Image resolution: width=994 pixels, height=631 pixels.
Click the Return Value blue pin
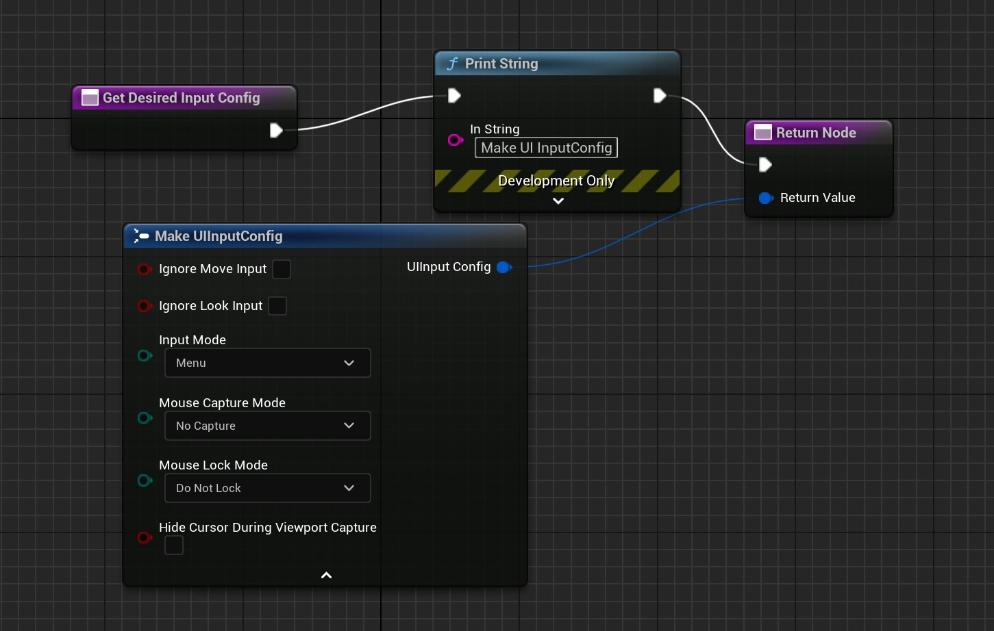766,198
